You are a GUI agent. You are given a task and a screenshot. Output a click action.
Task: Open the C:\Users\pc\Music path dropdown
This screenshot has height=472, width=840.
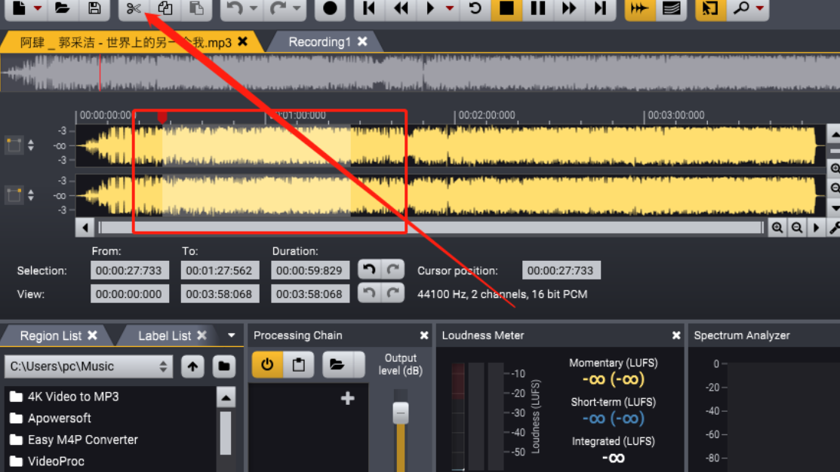click(88, 366)
